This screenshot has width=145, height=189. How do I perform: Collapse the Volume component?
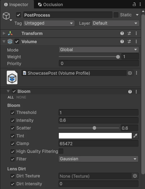click(4, 41)
